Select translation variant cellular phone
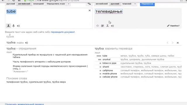This screenshot has width=187, height=105. click(x=110, y=77)
